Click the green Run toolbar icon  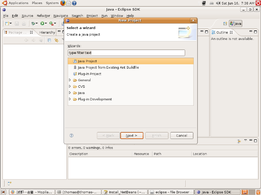[x=42, y=24]
